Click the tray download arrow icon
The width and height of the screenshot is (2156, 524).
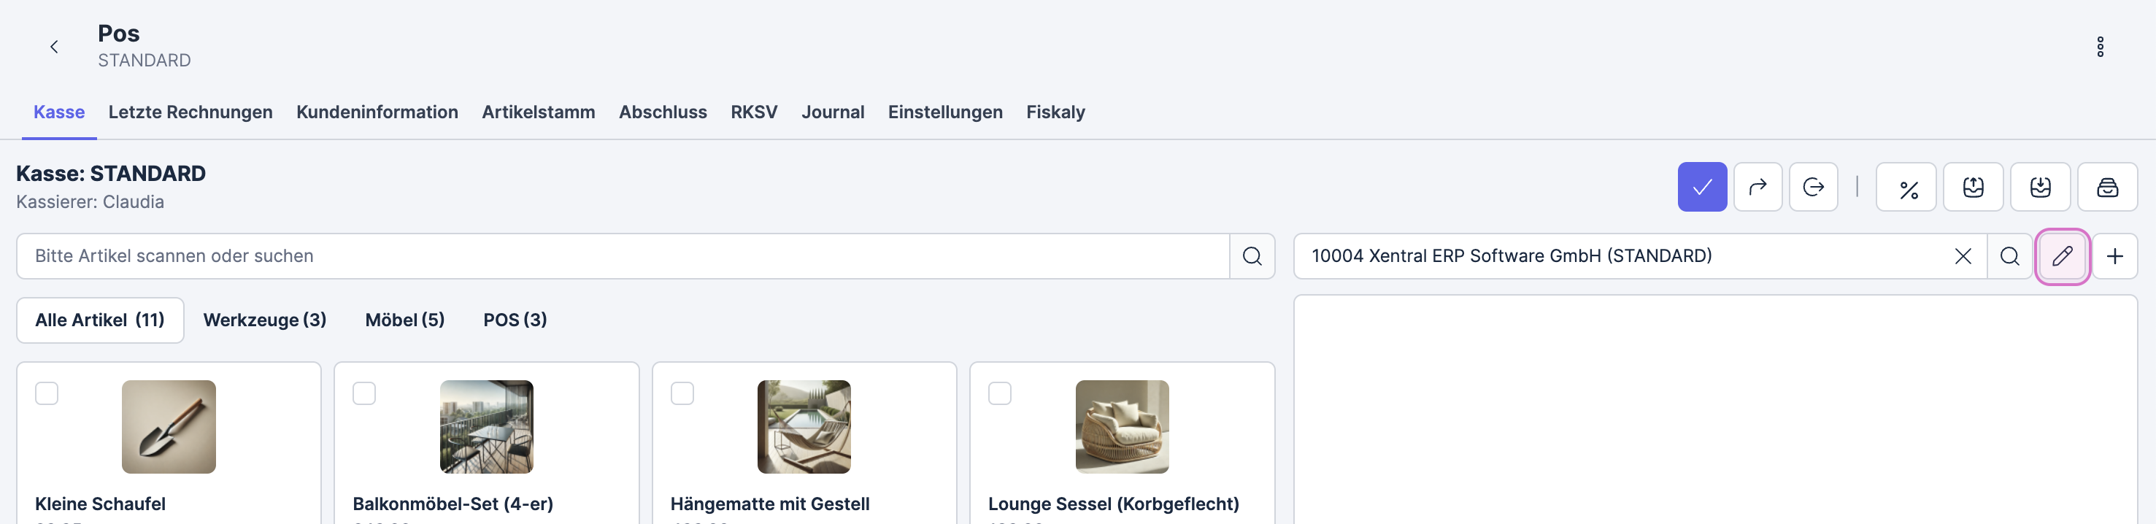(x=2040, y=187)
